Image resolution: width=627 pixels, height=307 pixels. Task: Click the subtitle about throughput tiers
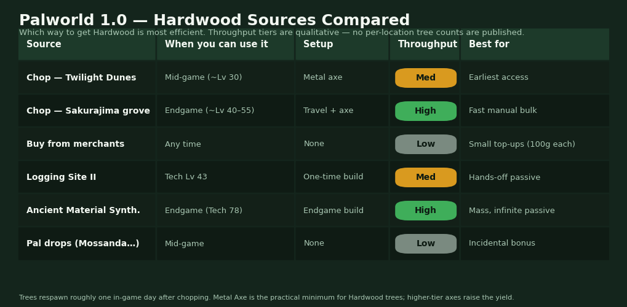click(271, 33)
